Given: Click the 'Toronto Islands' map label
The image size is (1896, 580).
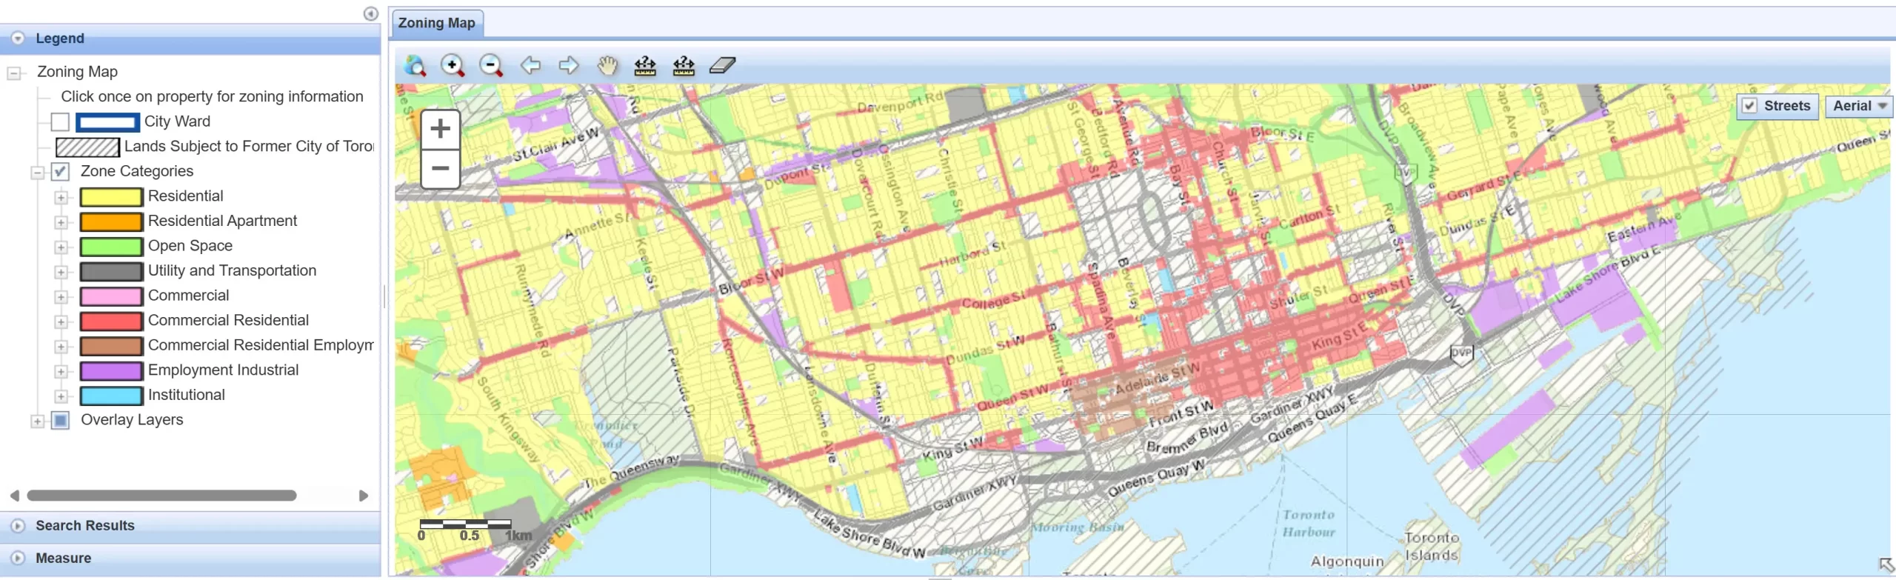Looking at the screenshot, I should click(x=1432, y=547).
